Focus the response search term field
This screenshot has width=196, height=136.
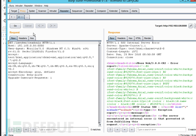(161, 130)
